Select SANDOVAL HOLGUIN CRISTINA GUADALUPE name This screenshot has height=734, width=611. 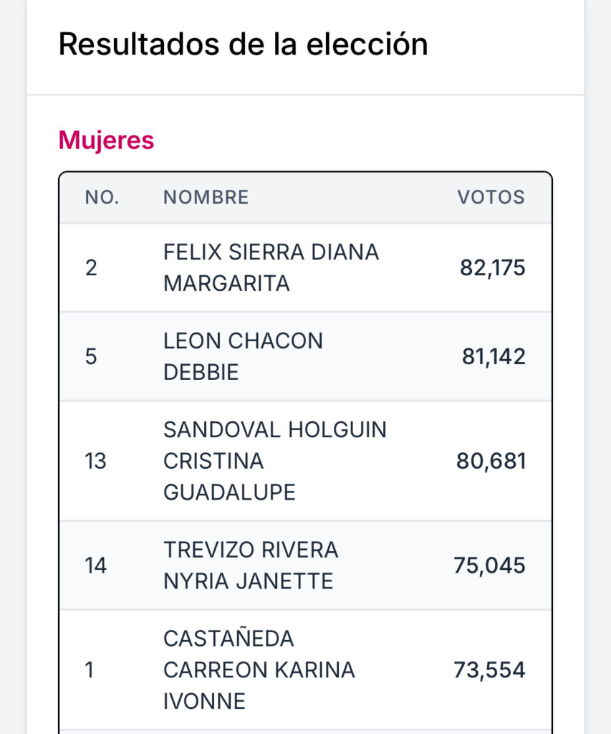tap(275, 461)
